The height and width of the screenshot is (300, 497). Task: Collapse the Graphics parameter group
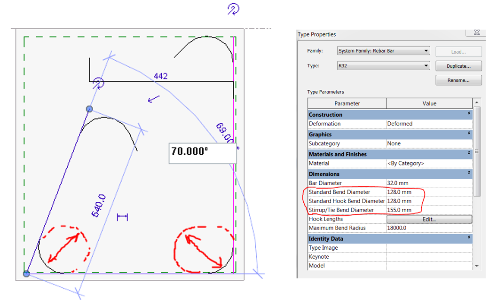[x=469, y=134]
